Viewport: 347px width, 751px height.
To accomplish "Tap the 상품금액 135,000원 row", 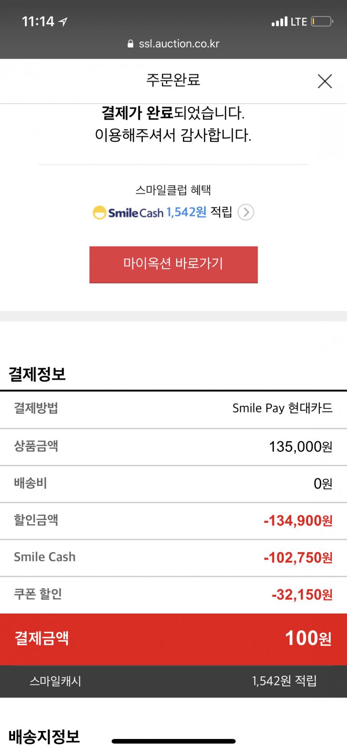I will coord(173,446).
